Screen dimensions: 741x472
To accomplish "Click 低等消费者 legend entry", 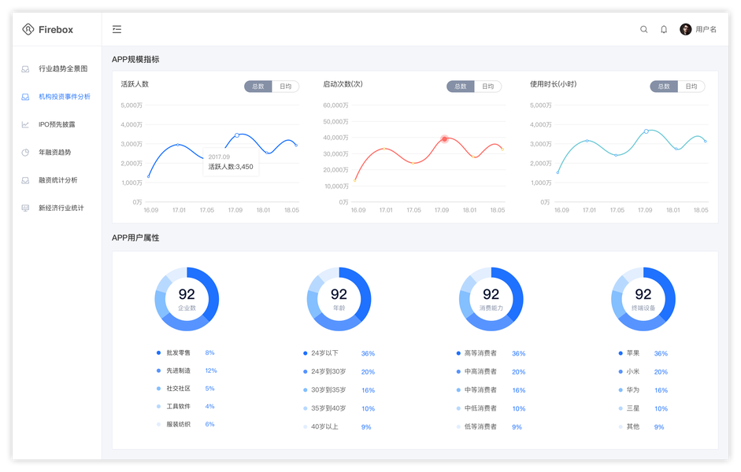I will click(x=489, y=426).
